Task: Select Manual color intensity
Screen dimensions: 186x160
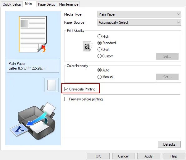Action: (99, 77)
